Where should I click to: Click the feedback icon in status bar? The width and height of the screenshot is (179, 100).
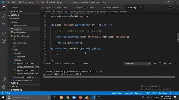[x=171, y=93]
